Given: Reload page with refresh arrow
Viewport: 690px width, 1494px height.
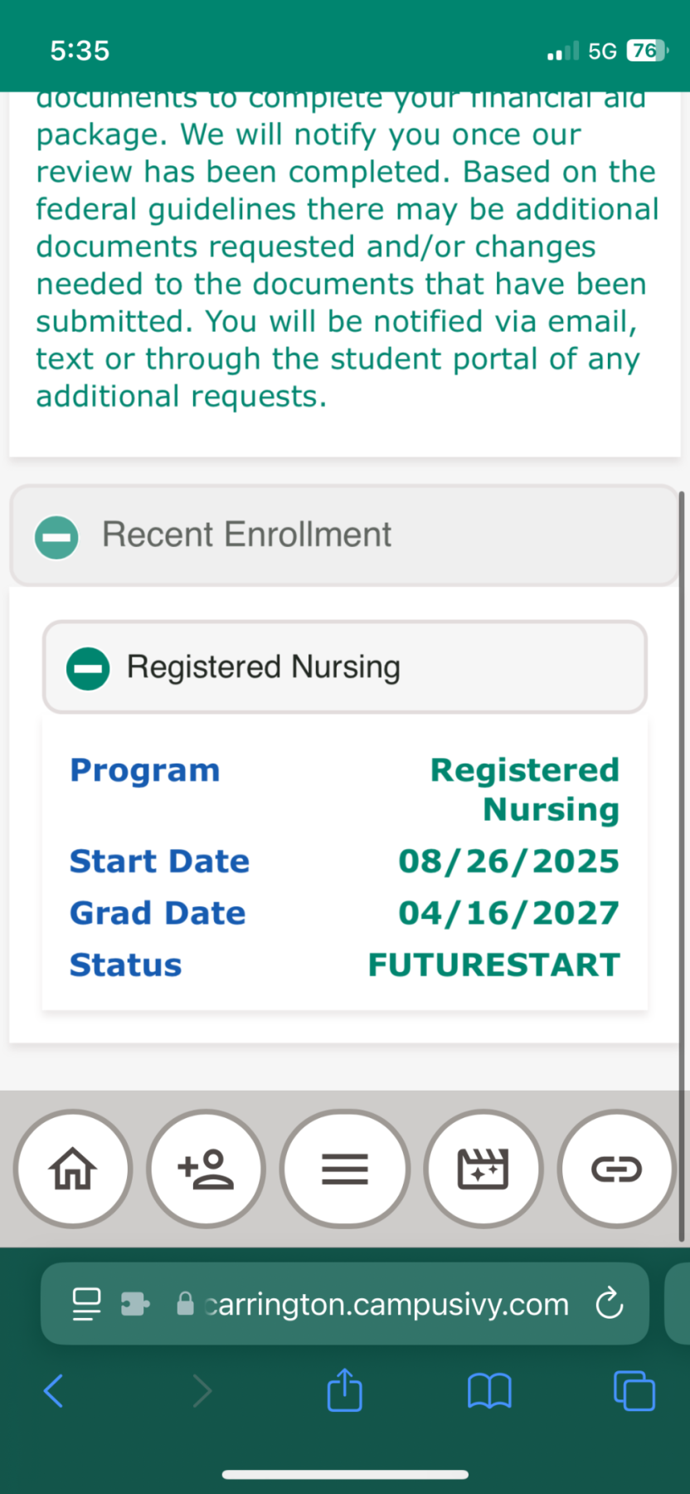Looking at the screenshot, I should (610, 1303).
